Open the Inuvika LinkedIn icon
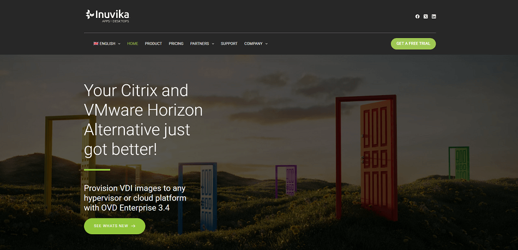 point(434,16)
